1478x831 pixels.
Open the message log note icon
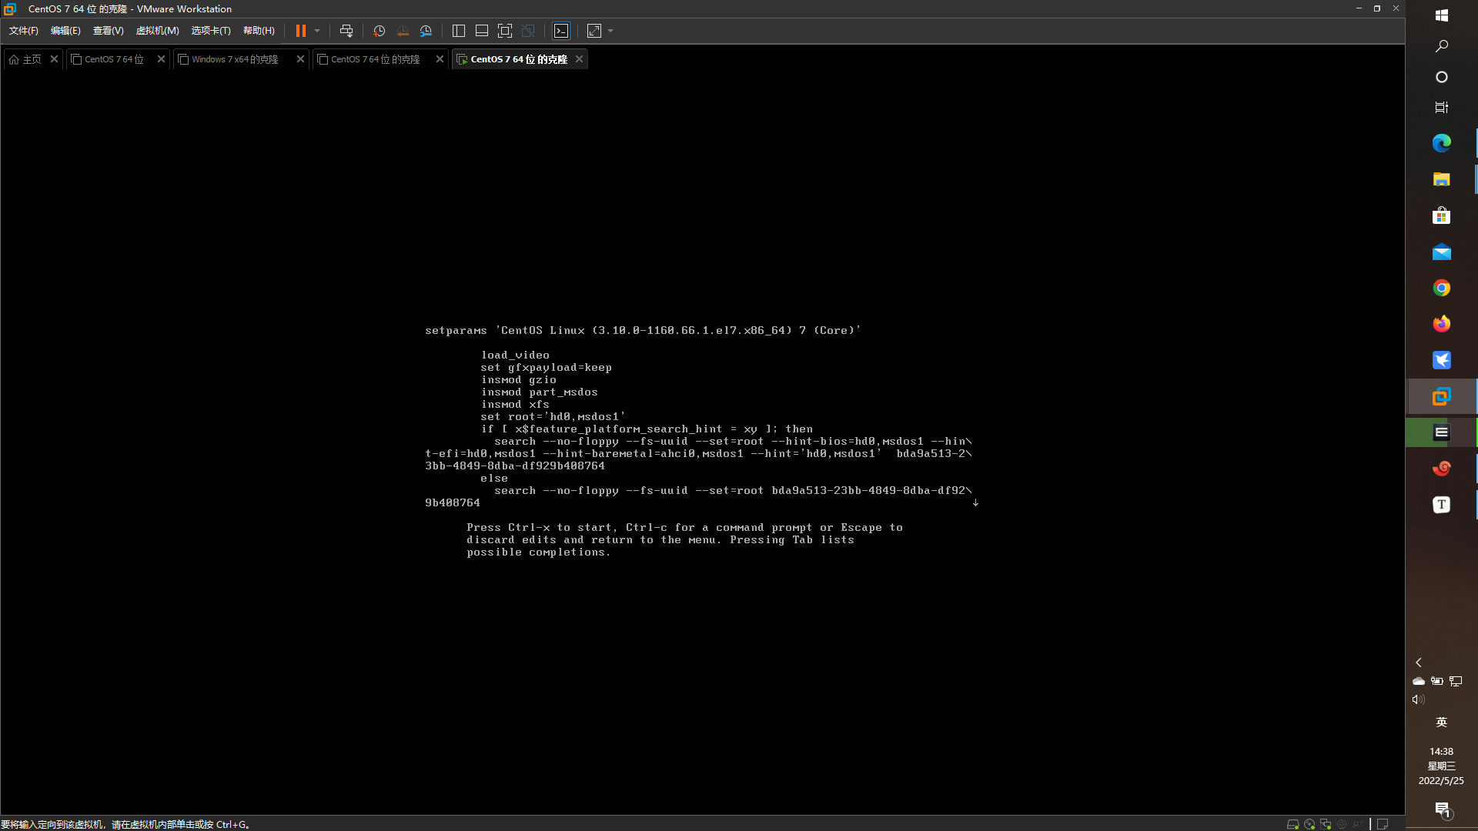1383,824
